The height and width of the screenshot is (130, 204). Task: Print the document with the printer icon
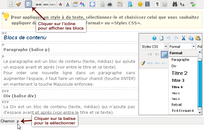[110, 4]
